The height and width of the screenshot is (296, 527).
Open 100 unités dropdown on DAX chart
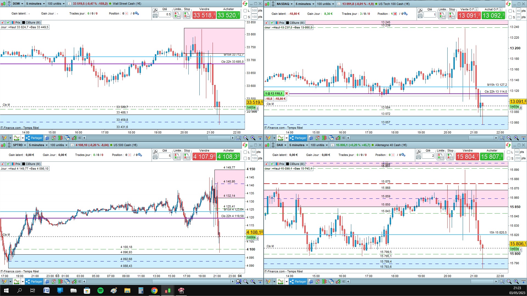[319, 145]
